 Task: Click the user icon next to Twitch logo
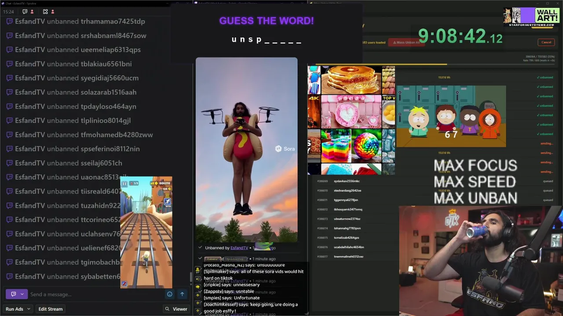pyautogui.click(x=33, y=11)
